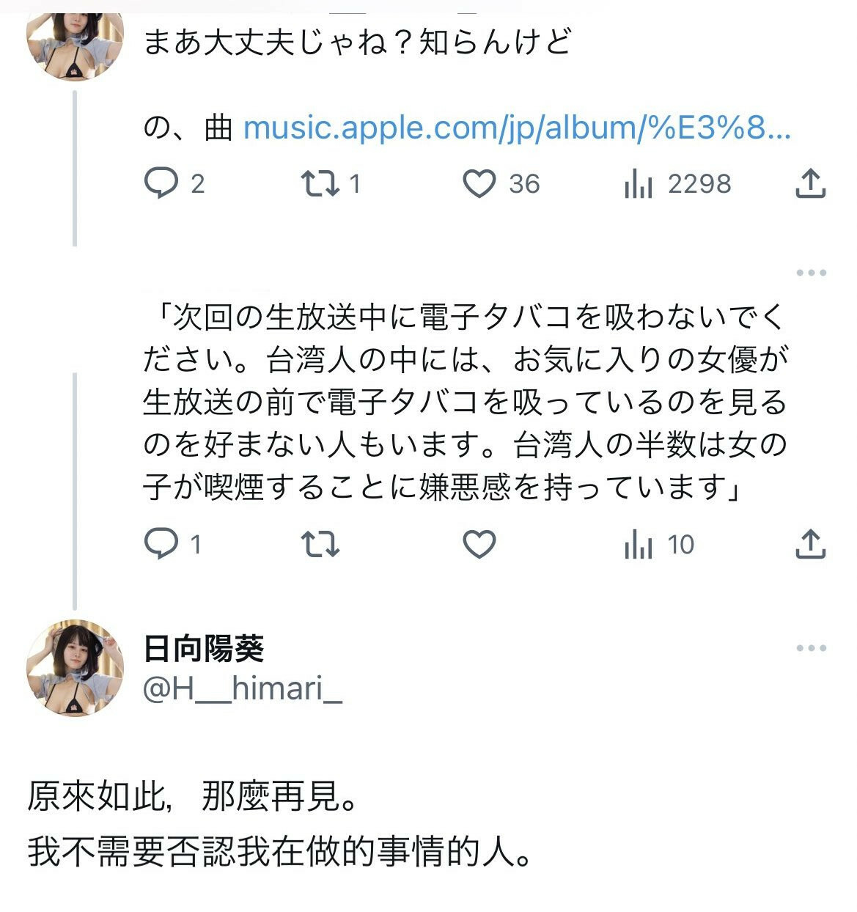This screenshot has width=857, height=912.
Task: Reply to the 電子タバコ quoted message tweet
Action: (161, 544)
